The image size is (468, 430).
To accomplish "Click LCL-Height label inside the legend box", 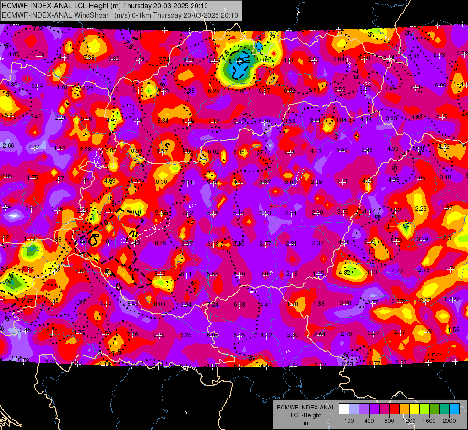I will [305, 415].
